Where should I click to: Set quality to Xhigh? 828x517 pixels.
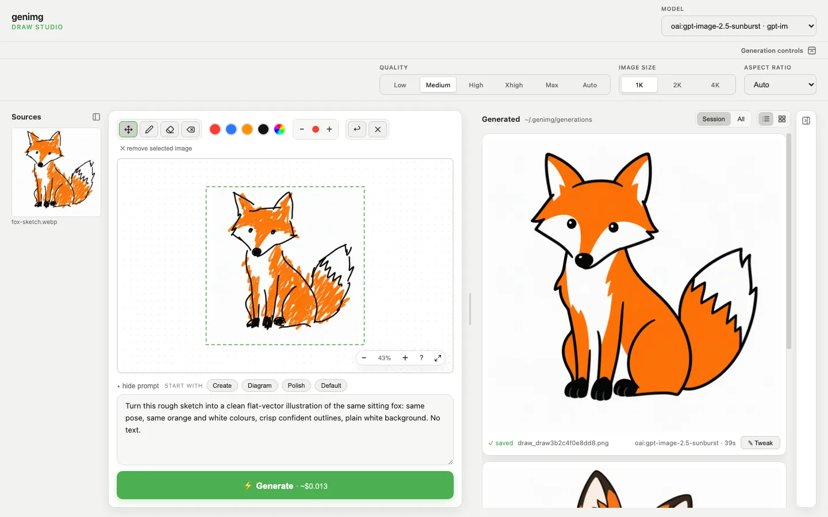514,85
